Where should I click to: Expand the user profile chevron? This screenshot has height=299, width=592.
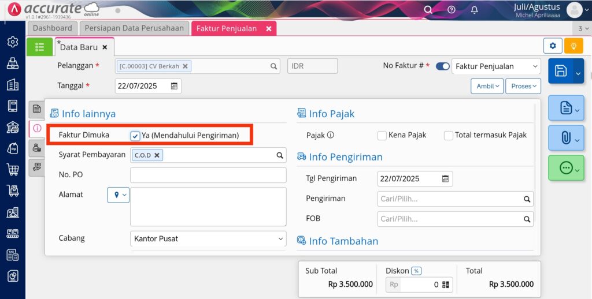pos(586,10)
